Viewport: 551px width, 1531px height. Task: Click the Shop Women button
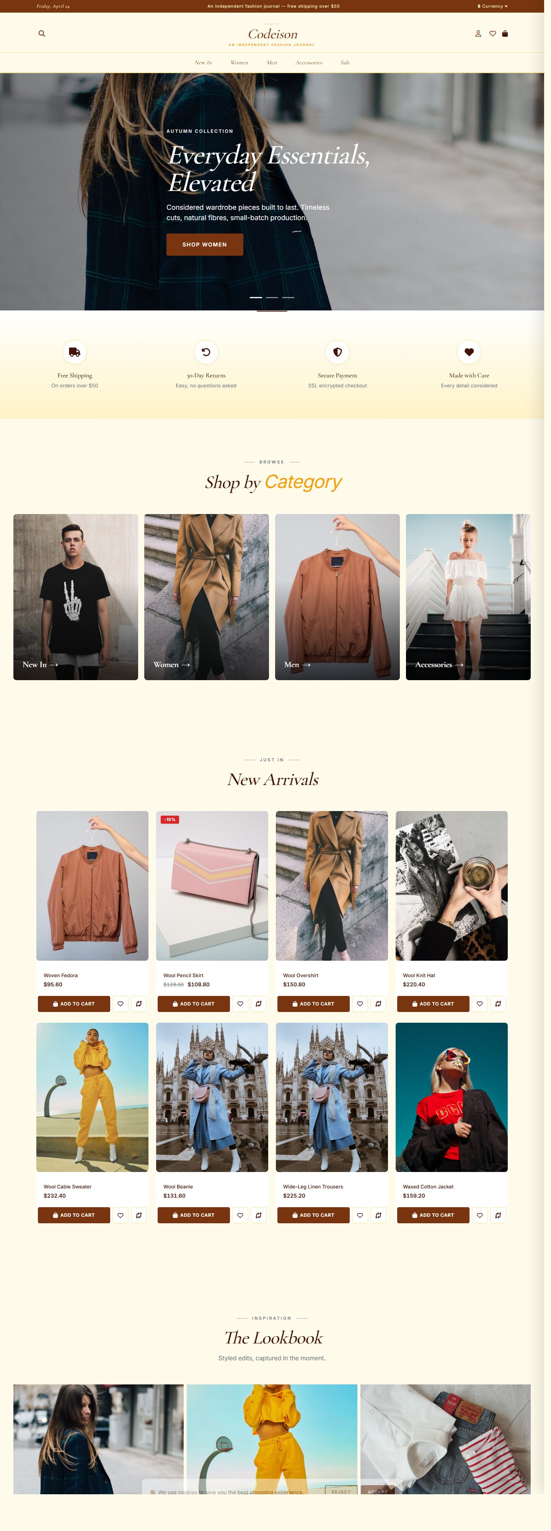click(x=204, y=244)
